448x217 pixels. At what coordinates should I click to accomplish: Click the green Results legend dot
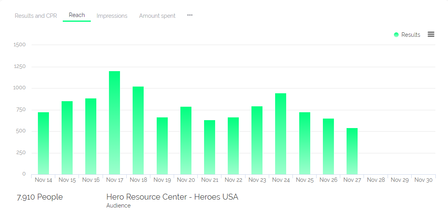click(396, 35)
